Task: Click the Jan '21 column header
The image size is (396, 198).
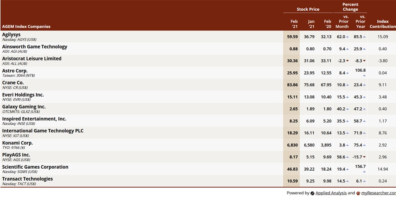Action: coord(311,24)
